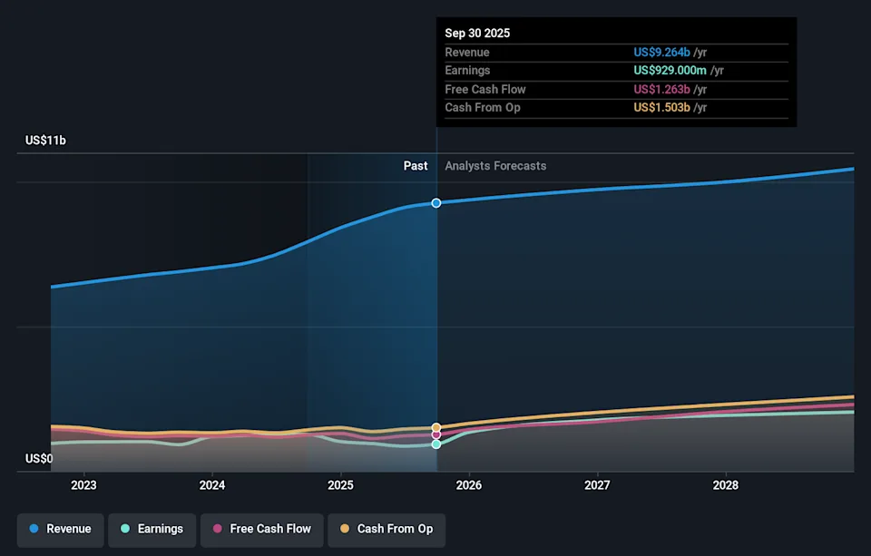
Task: Hide the Earnings series via legend
Action: click(152, 529)
